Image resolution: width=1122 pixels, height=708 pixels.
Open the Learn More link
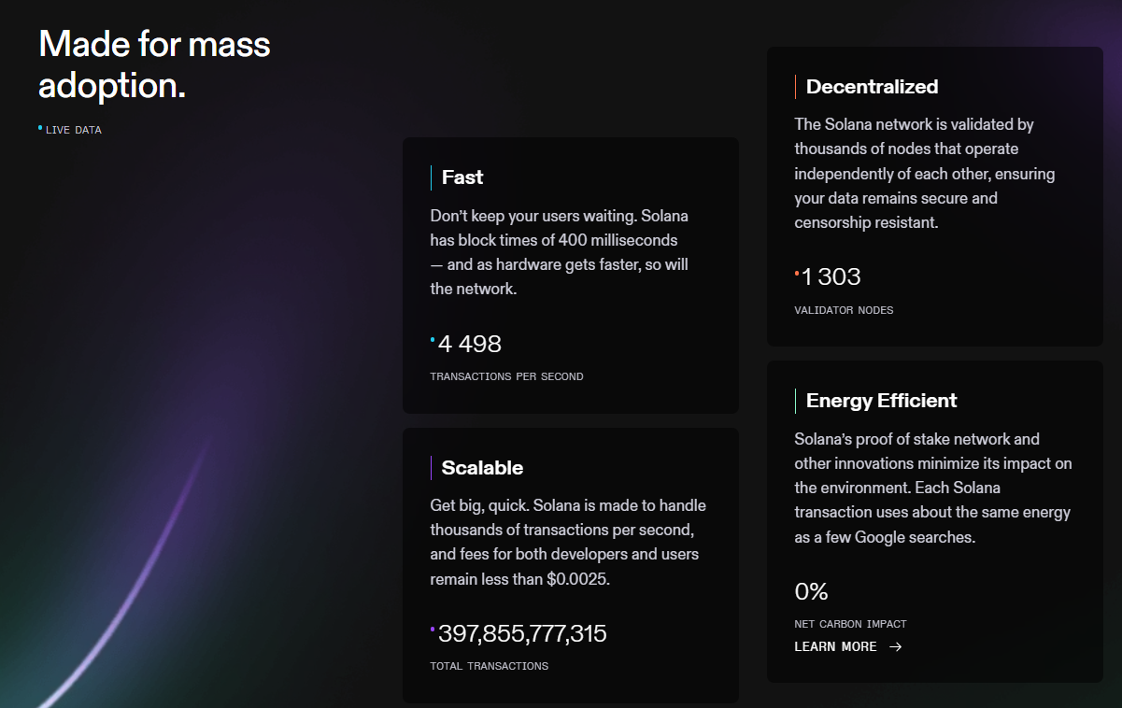click(x=835, y=646)
